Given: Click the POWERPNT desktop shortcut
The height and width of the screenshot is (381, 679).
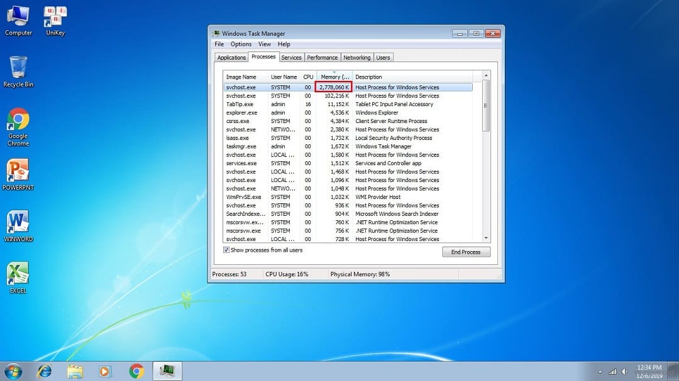Looking at the screenshot, I should point(18,171).
